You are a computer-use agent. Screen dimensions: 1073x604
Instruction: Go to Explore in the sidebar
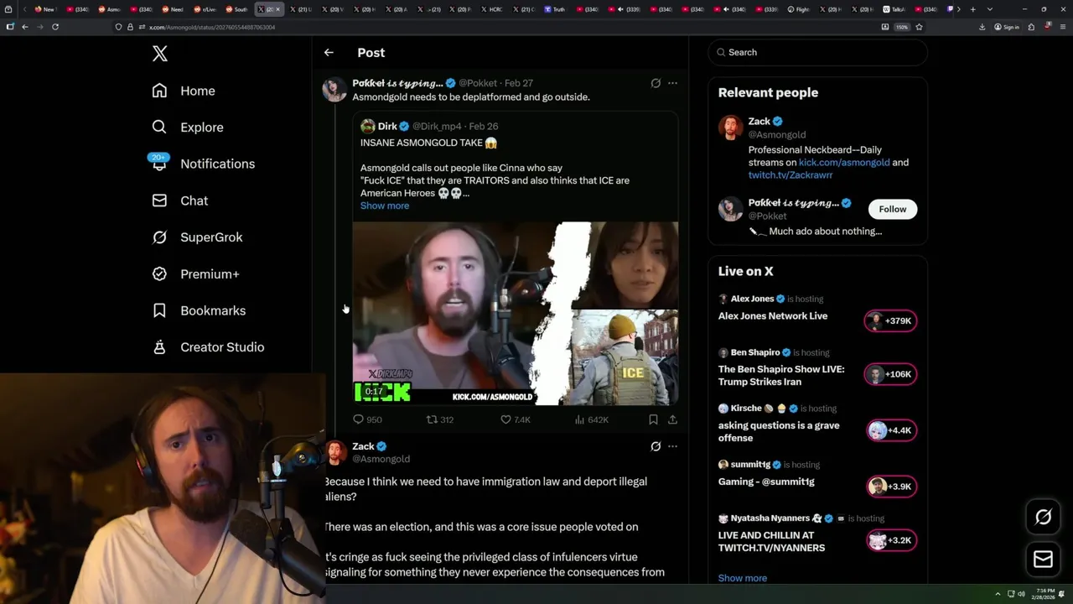click(x=188, y=128)
